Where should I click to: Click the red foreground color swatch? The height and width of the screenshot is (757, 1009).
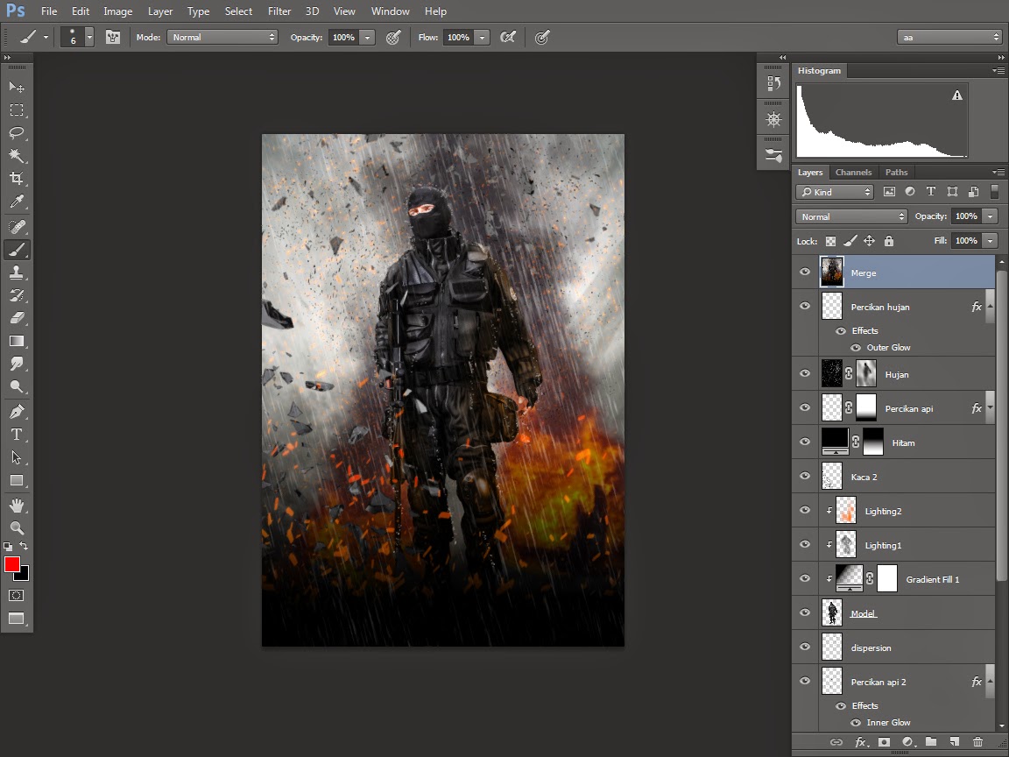pos(12,564)
